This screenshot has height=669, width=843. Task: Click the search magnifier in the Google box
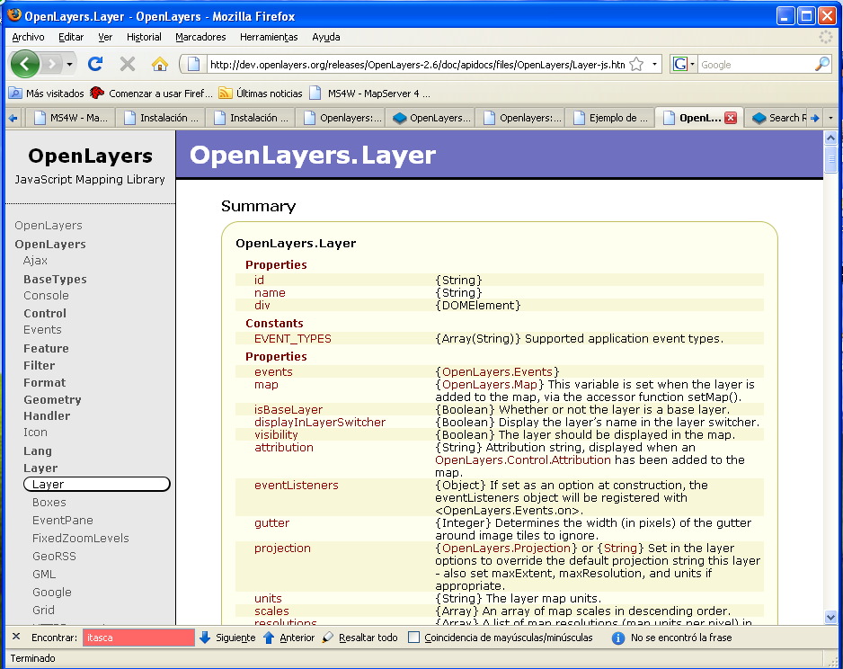pyautogui.click(x=821, y=65)
